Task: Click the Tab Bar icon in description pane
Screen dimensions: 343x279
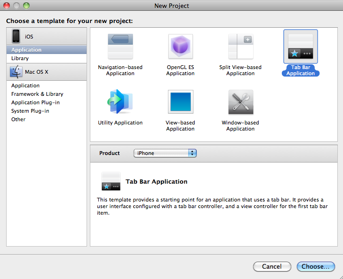Action: [x=111, y=181]
